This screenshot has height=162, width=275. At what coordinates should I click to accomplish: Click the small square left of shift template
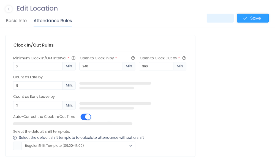point(17,146)
